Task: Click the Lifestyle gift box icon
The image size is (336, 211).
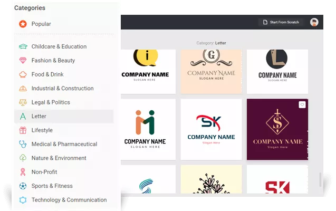Action: (x=23, y=130)
